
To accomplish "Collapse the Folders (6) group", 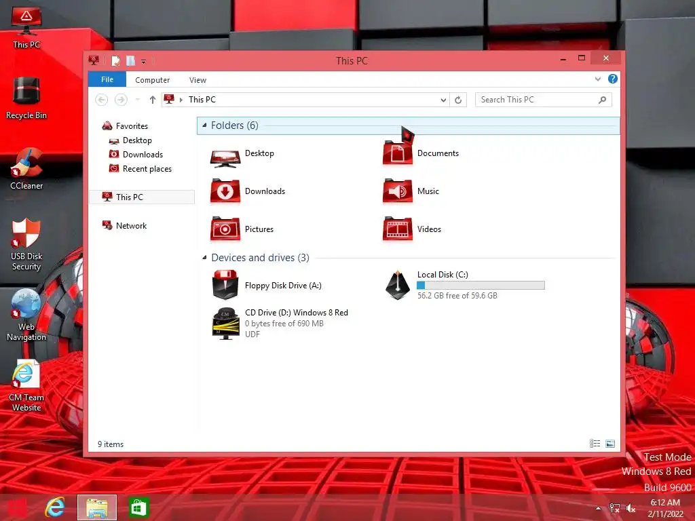I will tap(204, 126).
